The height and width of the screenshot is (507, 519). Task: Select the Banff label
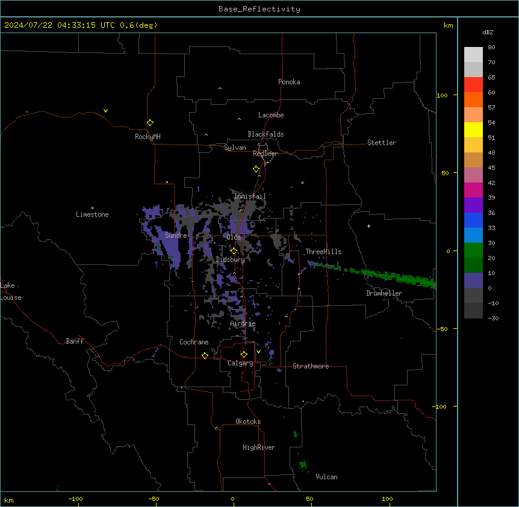point(75,341)
